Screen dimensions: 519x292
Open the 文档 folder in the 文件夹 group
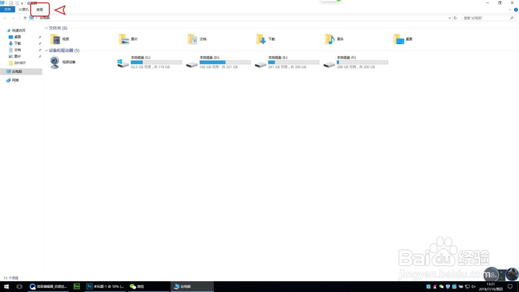(193, 39)
